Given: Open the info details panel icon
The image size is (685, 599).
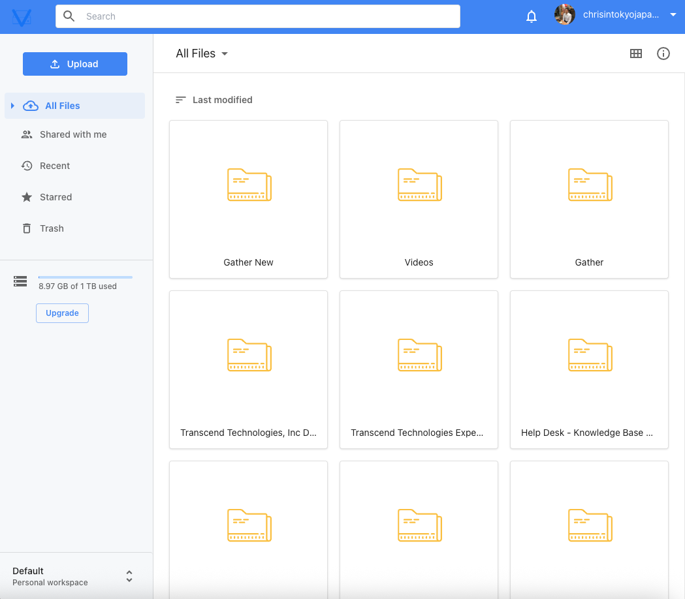Looking at the screenshot, I should [x=663, y=54].
